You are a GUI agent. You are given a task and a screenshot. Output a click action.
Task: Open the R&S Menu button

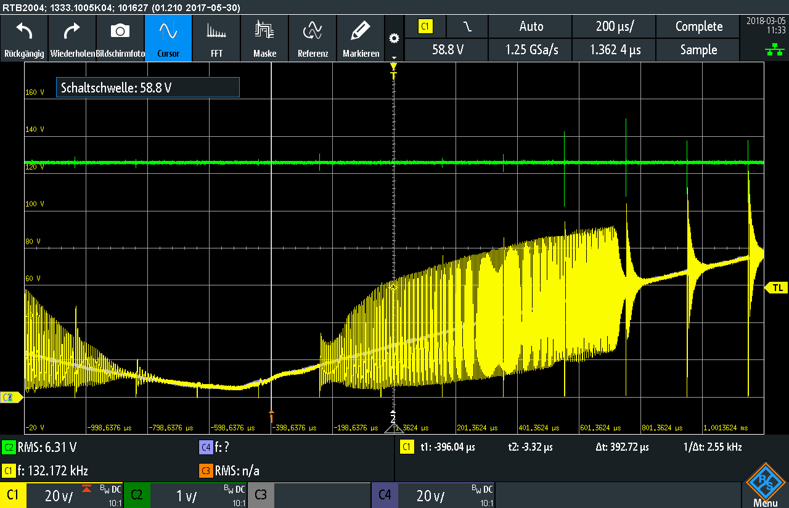pos(765,484)
